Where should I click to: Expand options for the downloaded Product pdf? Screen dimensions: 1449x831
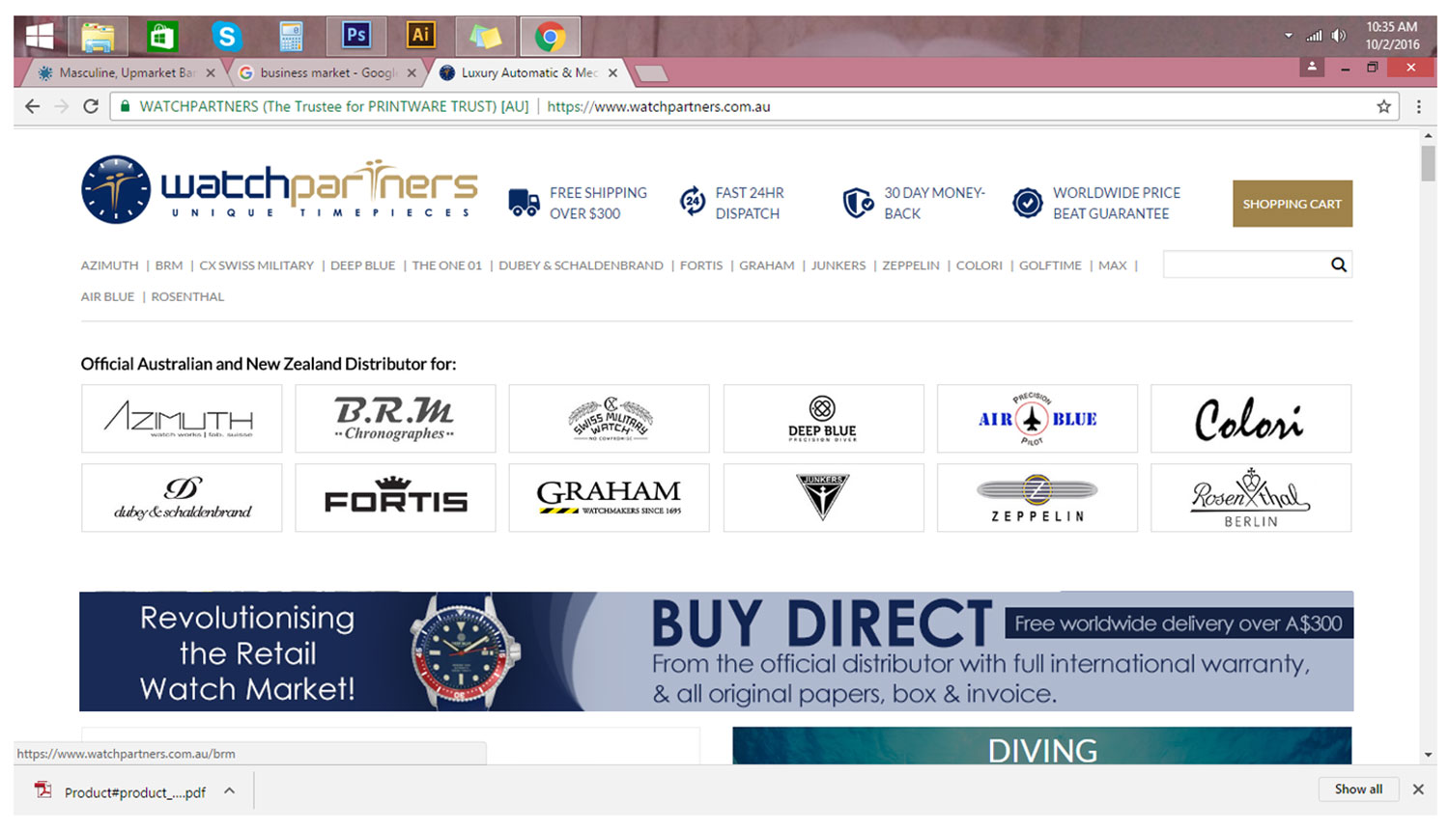pyautogui.click(x=230, y=791)
